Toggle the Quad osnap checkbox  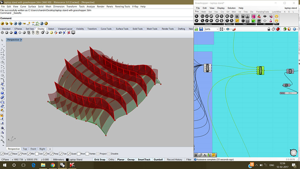[x=69, y=154]
